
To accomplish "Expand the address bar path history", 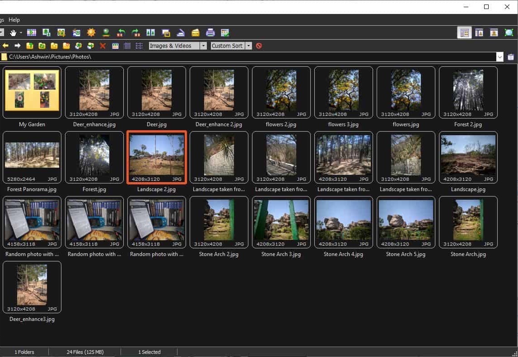I will click(x=500, y=57).
